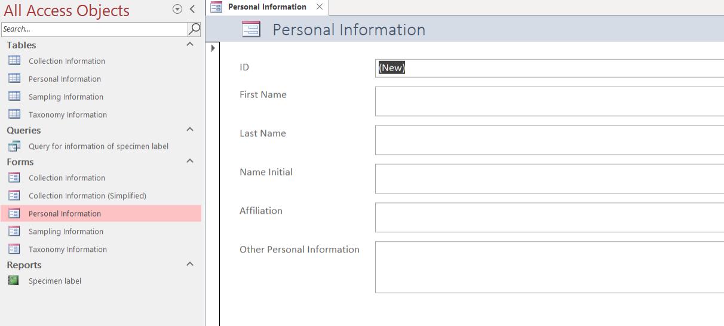Collapse the navigation pane with shutter arrow

click(192, 9)
